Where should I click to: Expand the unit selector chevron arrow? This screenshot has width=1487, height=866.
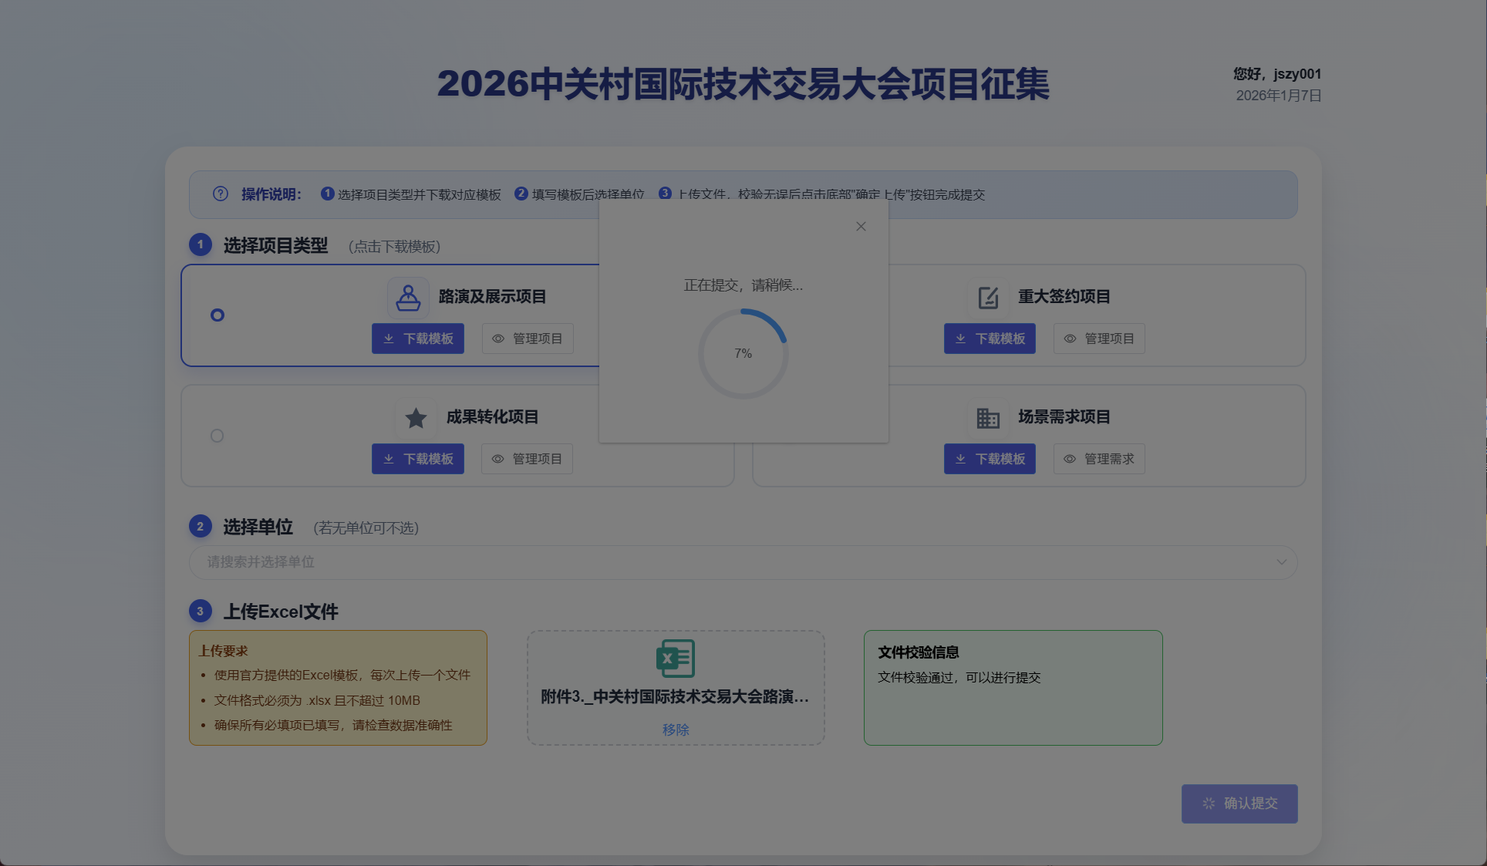pyautogui.click(x=1281, y=562)
